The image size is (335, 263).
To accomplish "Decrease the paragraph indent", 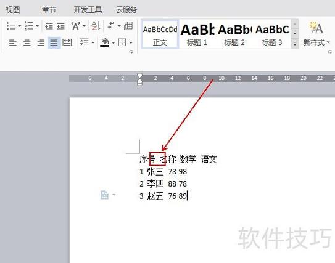I will tap(49, 26).
